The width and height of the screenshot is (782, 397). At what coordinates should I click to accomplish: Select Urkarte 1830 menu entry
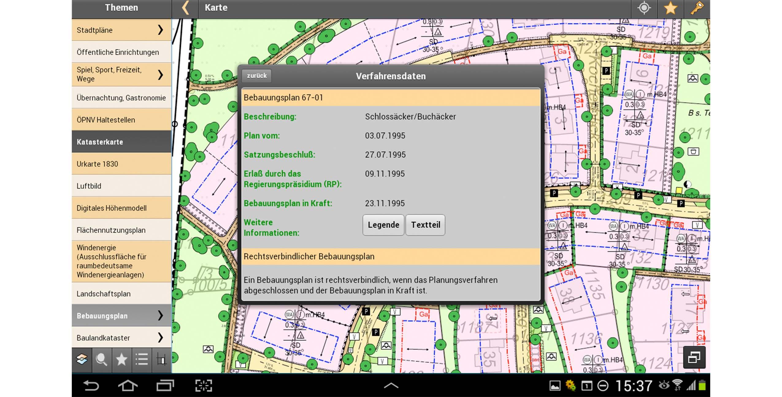click(121, 164)
